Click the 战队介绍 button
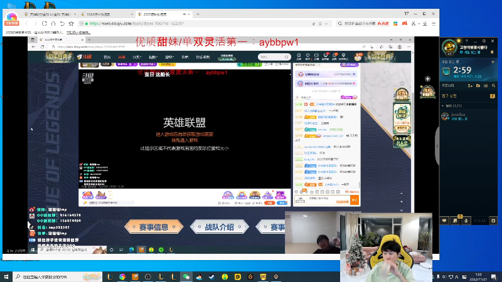The height and width of the screenshot is (282, 502). (219, 227)
